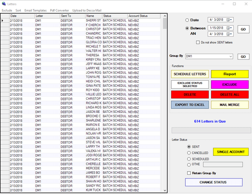Select the THERESA name cell
This screenshot has width=252, height=194.
94,55
